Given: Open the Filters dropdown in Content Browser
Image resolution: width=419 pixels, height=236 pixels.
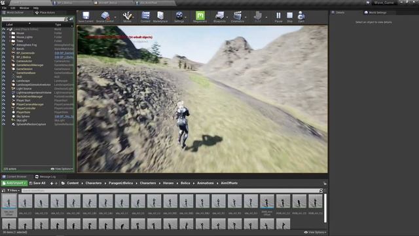Looking at the screenshot, I should (13, 191).
